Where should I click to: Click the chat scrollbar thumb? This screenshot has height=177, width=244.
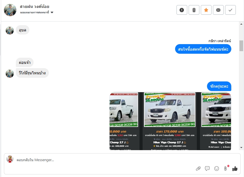coord(241,46)
